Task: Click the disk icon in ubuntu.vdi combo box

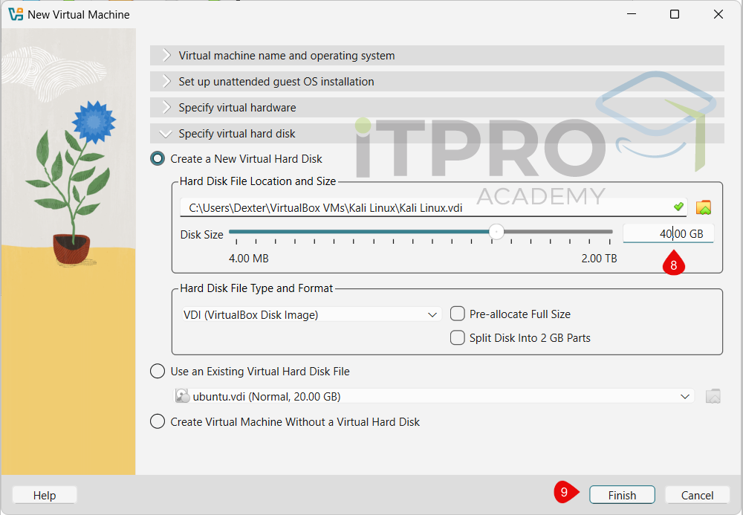Action: [x=183, y=396]
